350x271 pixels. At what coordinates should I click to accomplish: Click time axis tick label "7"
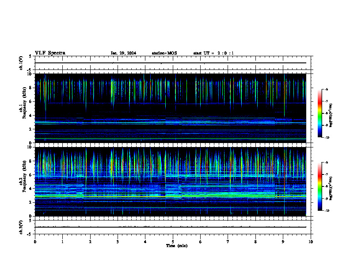[x=228, y=242]
